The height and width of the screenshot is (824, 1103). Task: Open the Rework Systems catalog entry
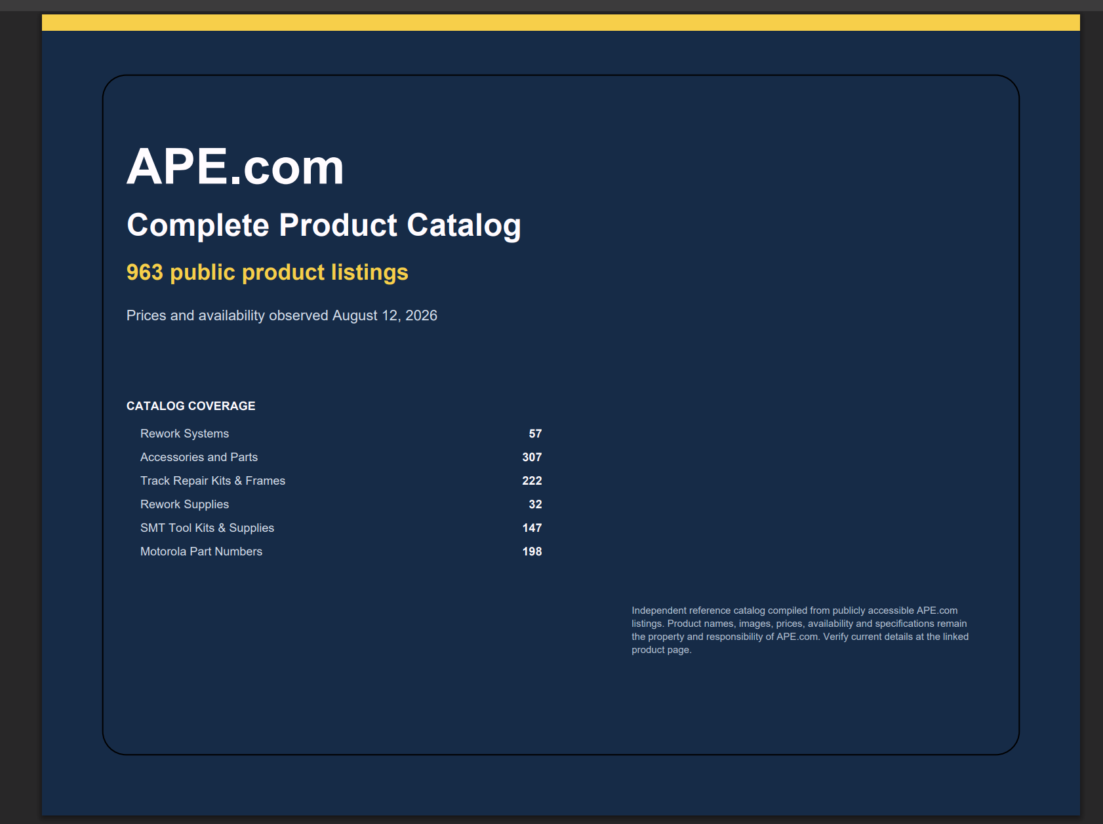[184, 434]
